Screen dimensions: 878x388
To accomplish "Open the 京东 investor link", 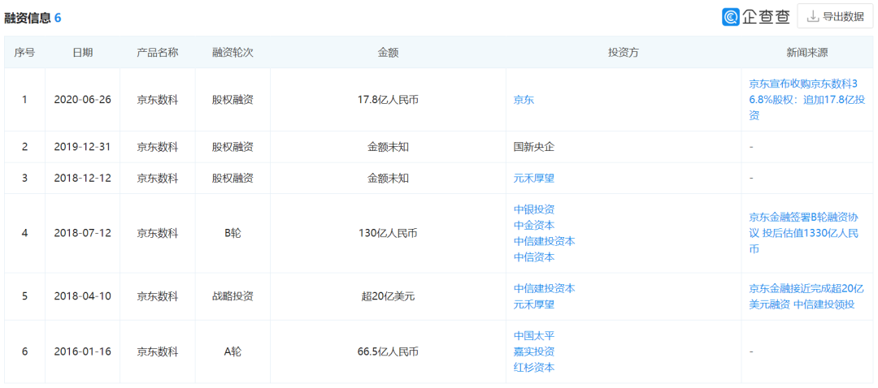I will tap(524, 100).
